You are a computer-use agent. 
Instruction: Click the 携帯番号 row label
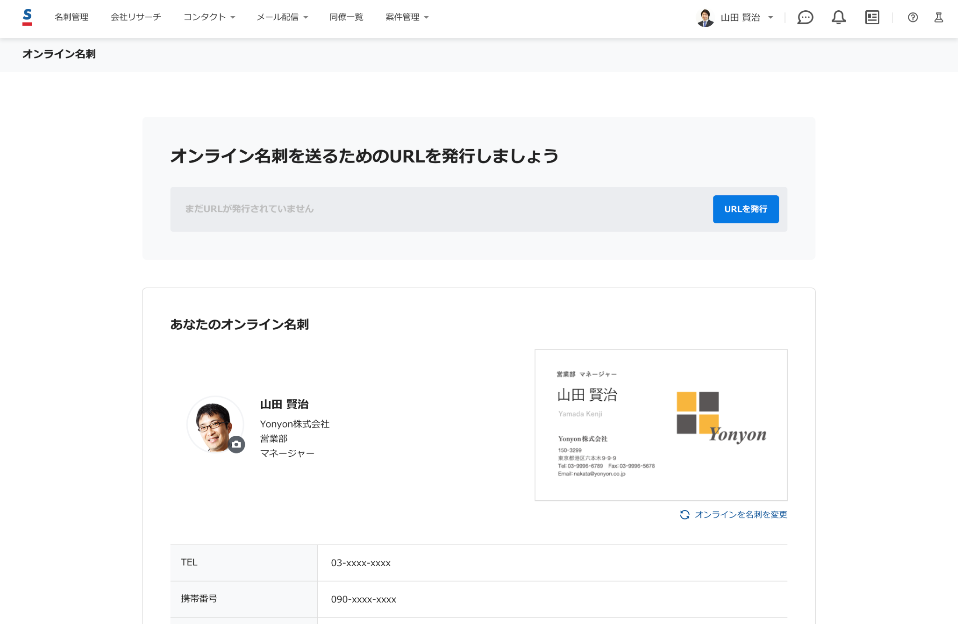pyautogui.click(x=199, y=599)
